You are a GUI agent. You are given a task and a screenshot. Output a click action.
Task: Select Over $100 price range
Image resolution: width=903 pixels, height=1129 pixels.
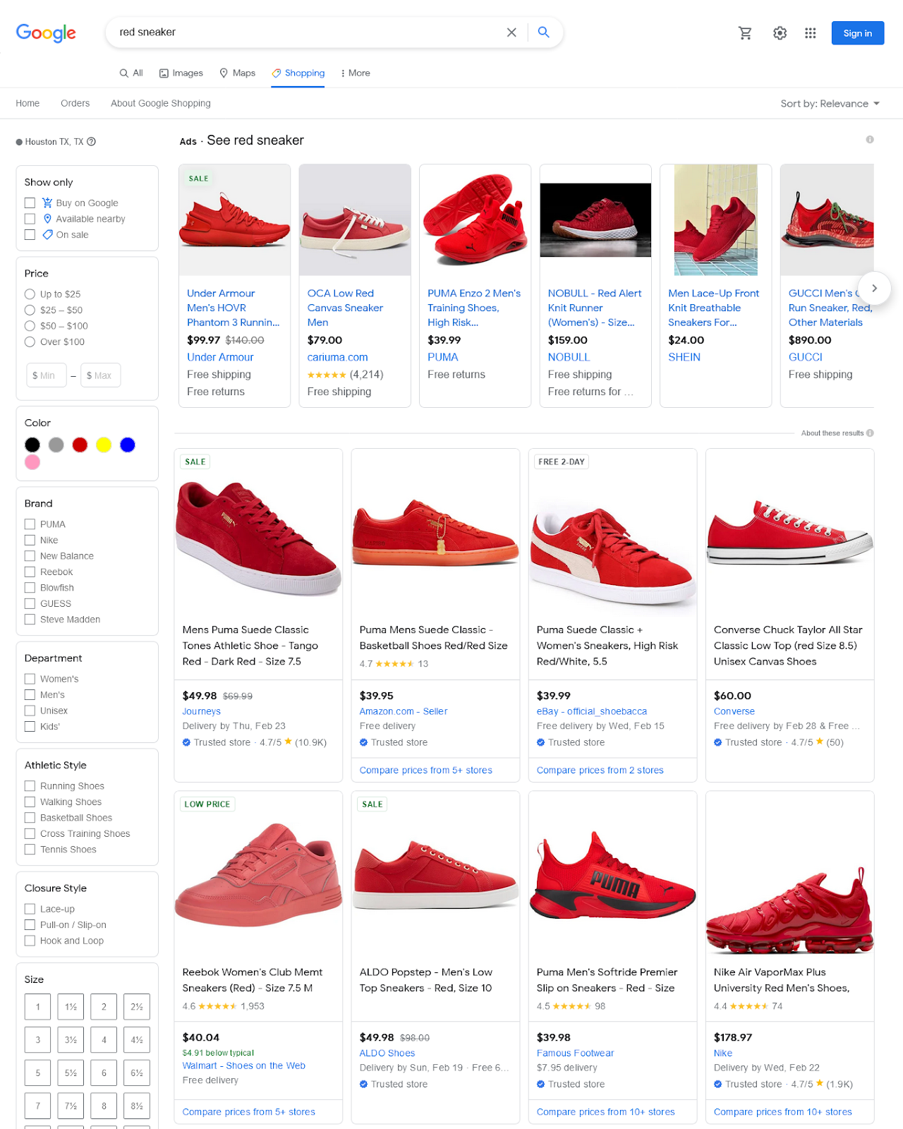pos(30,342)
